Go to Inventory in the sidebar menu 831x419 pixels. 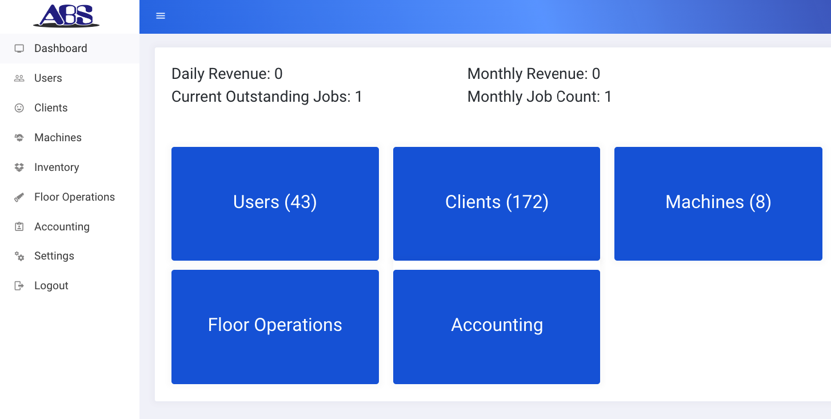[57, 167]
